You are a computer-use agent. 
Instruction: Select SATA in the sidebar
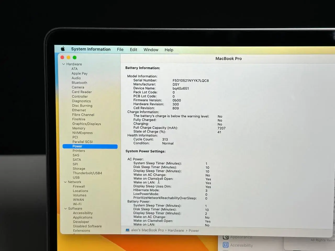tap(77, 160)
